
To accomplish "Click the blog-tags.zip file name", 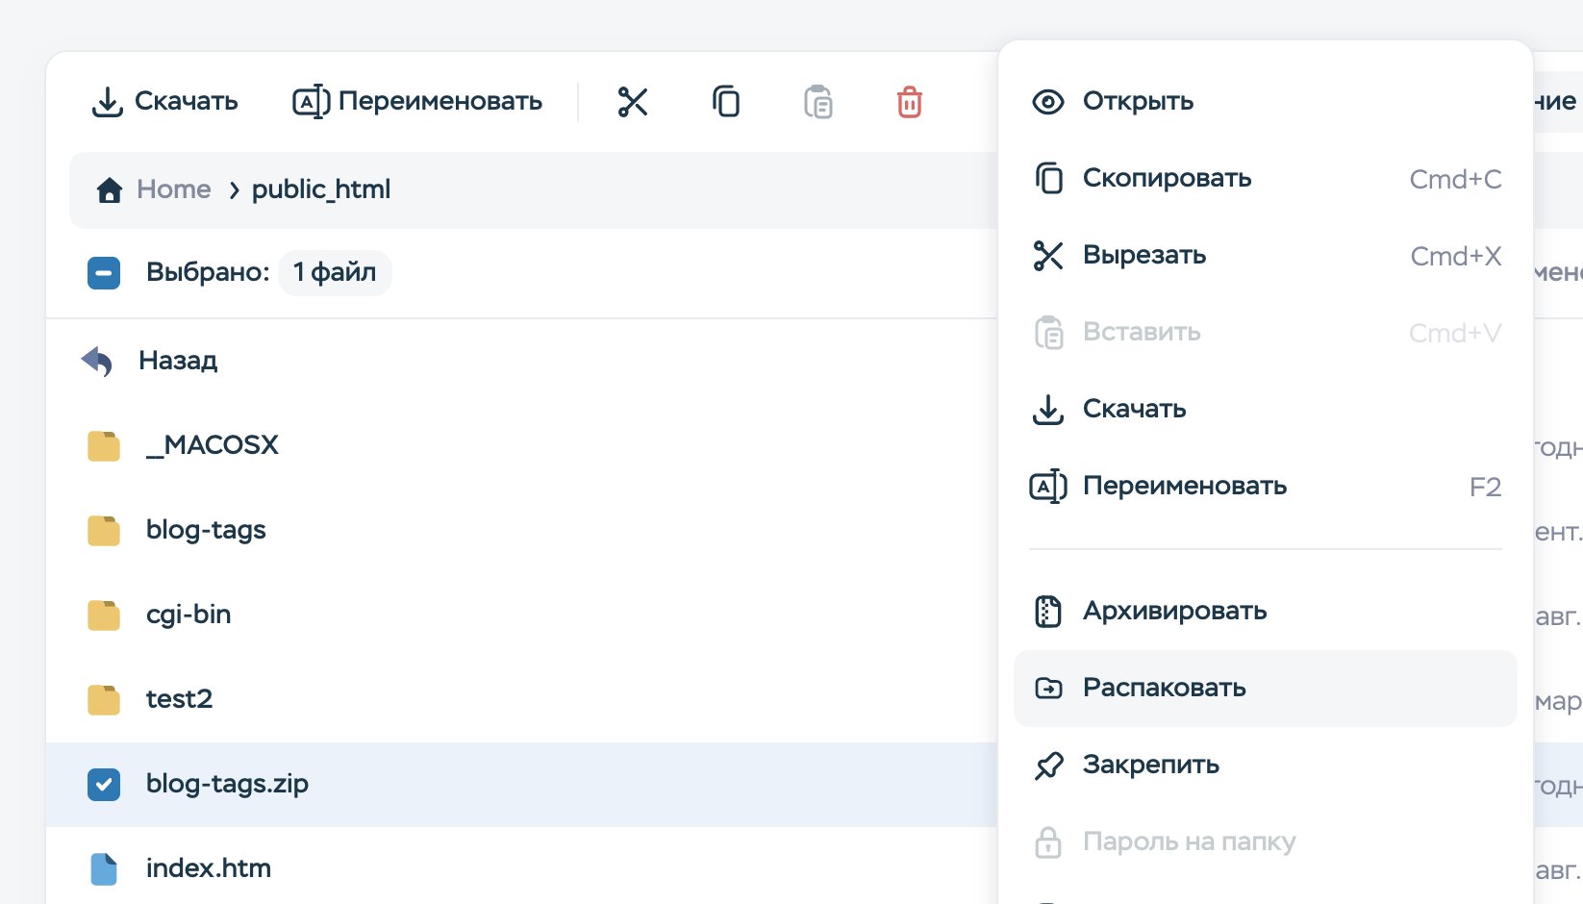I will pyautogui.click(x=227, y=784).
